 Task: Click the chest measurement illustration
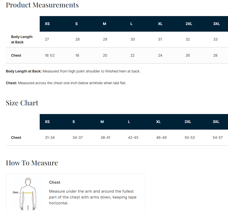coord(27,194)
